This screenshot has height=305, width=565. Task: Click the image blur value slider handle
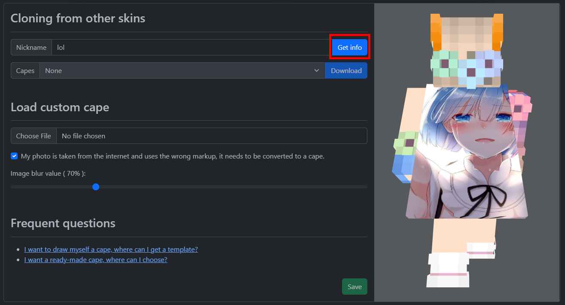pyautogui.click(x=96, y=187)
